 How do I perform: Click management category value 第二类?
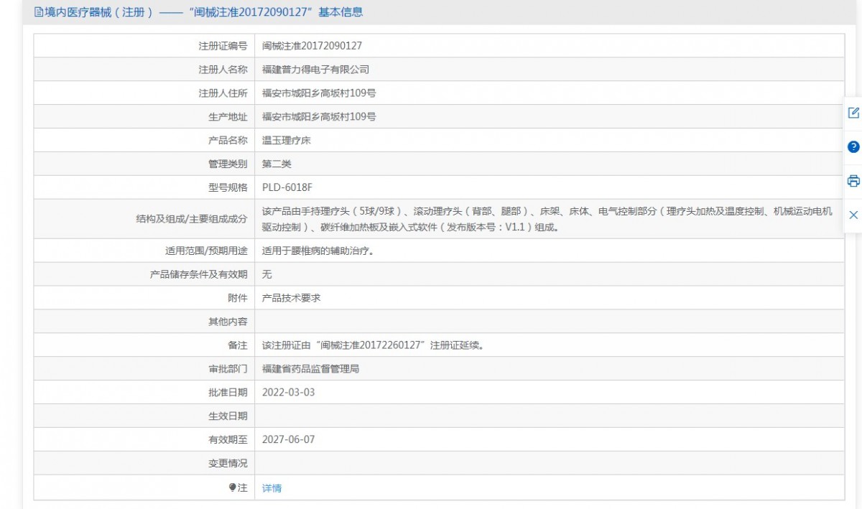click(x=277, y=164)
